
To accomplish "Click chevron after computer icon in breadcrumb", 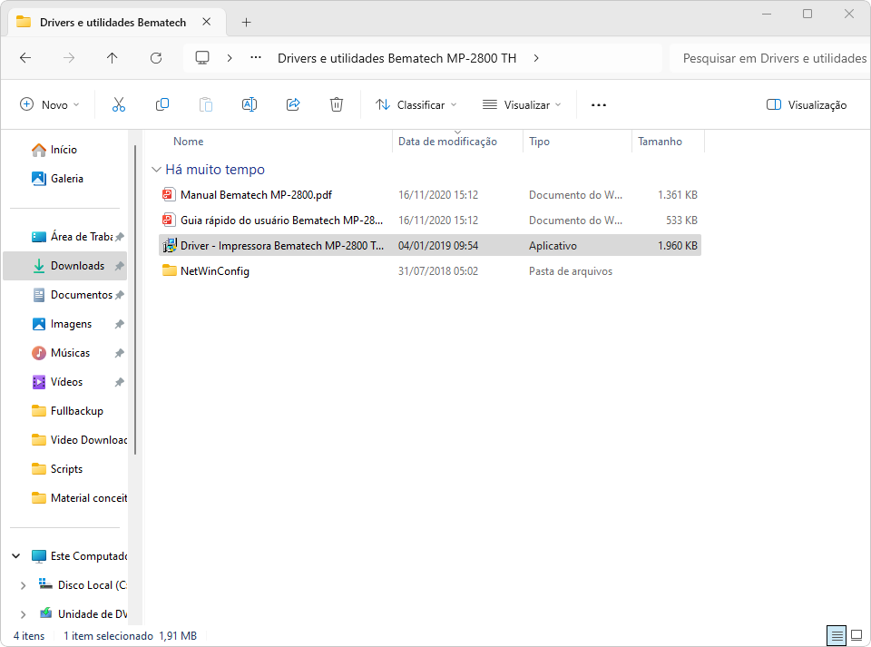I will (230, 58).
